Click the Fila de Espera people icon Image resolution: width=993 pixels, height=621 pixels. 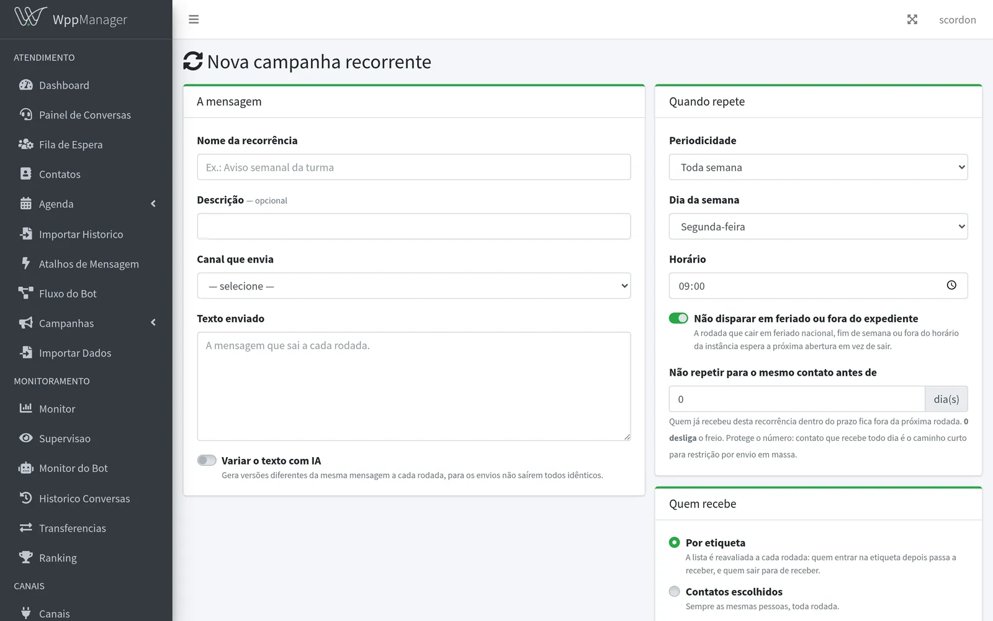pyautogui.click(x=25, y=145)
